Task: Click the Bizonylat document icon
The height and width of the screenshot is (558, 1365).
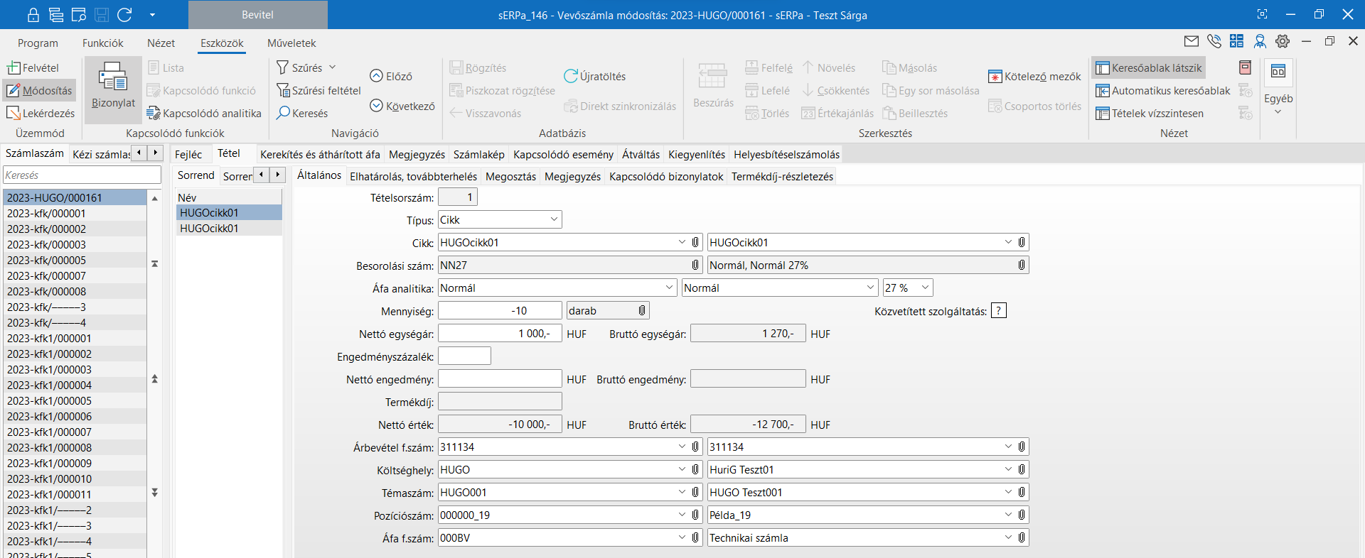Action: click(x=112, y=77)
